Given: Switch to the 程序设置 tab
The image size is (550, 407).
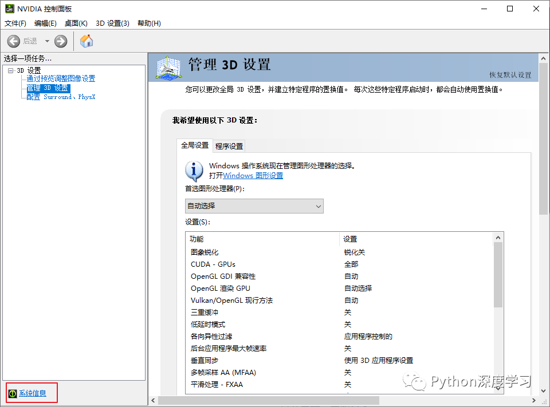Looking at the screenshot, I should tap(229, 146).
